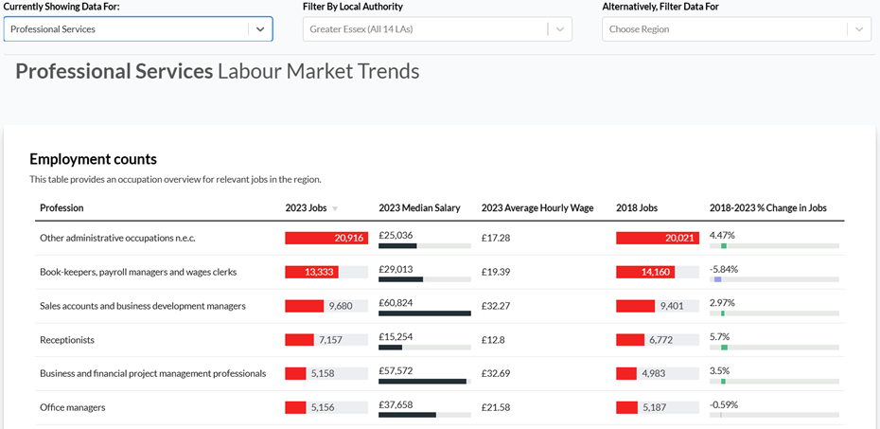Click the Professional Services selection field text
This screenshot has width=880, height=429.
(x=53, y=29)
